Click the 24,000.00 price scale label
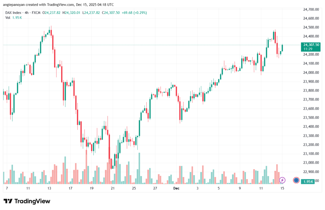325x210 pixels. (x=311, y=72)
